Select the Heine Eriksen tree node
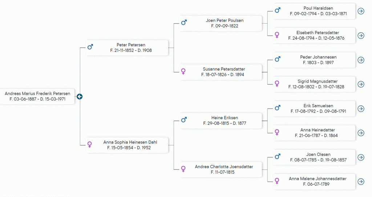The height and width of the screenshot is (197, 372). click(x=225, y=120)
